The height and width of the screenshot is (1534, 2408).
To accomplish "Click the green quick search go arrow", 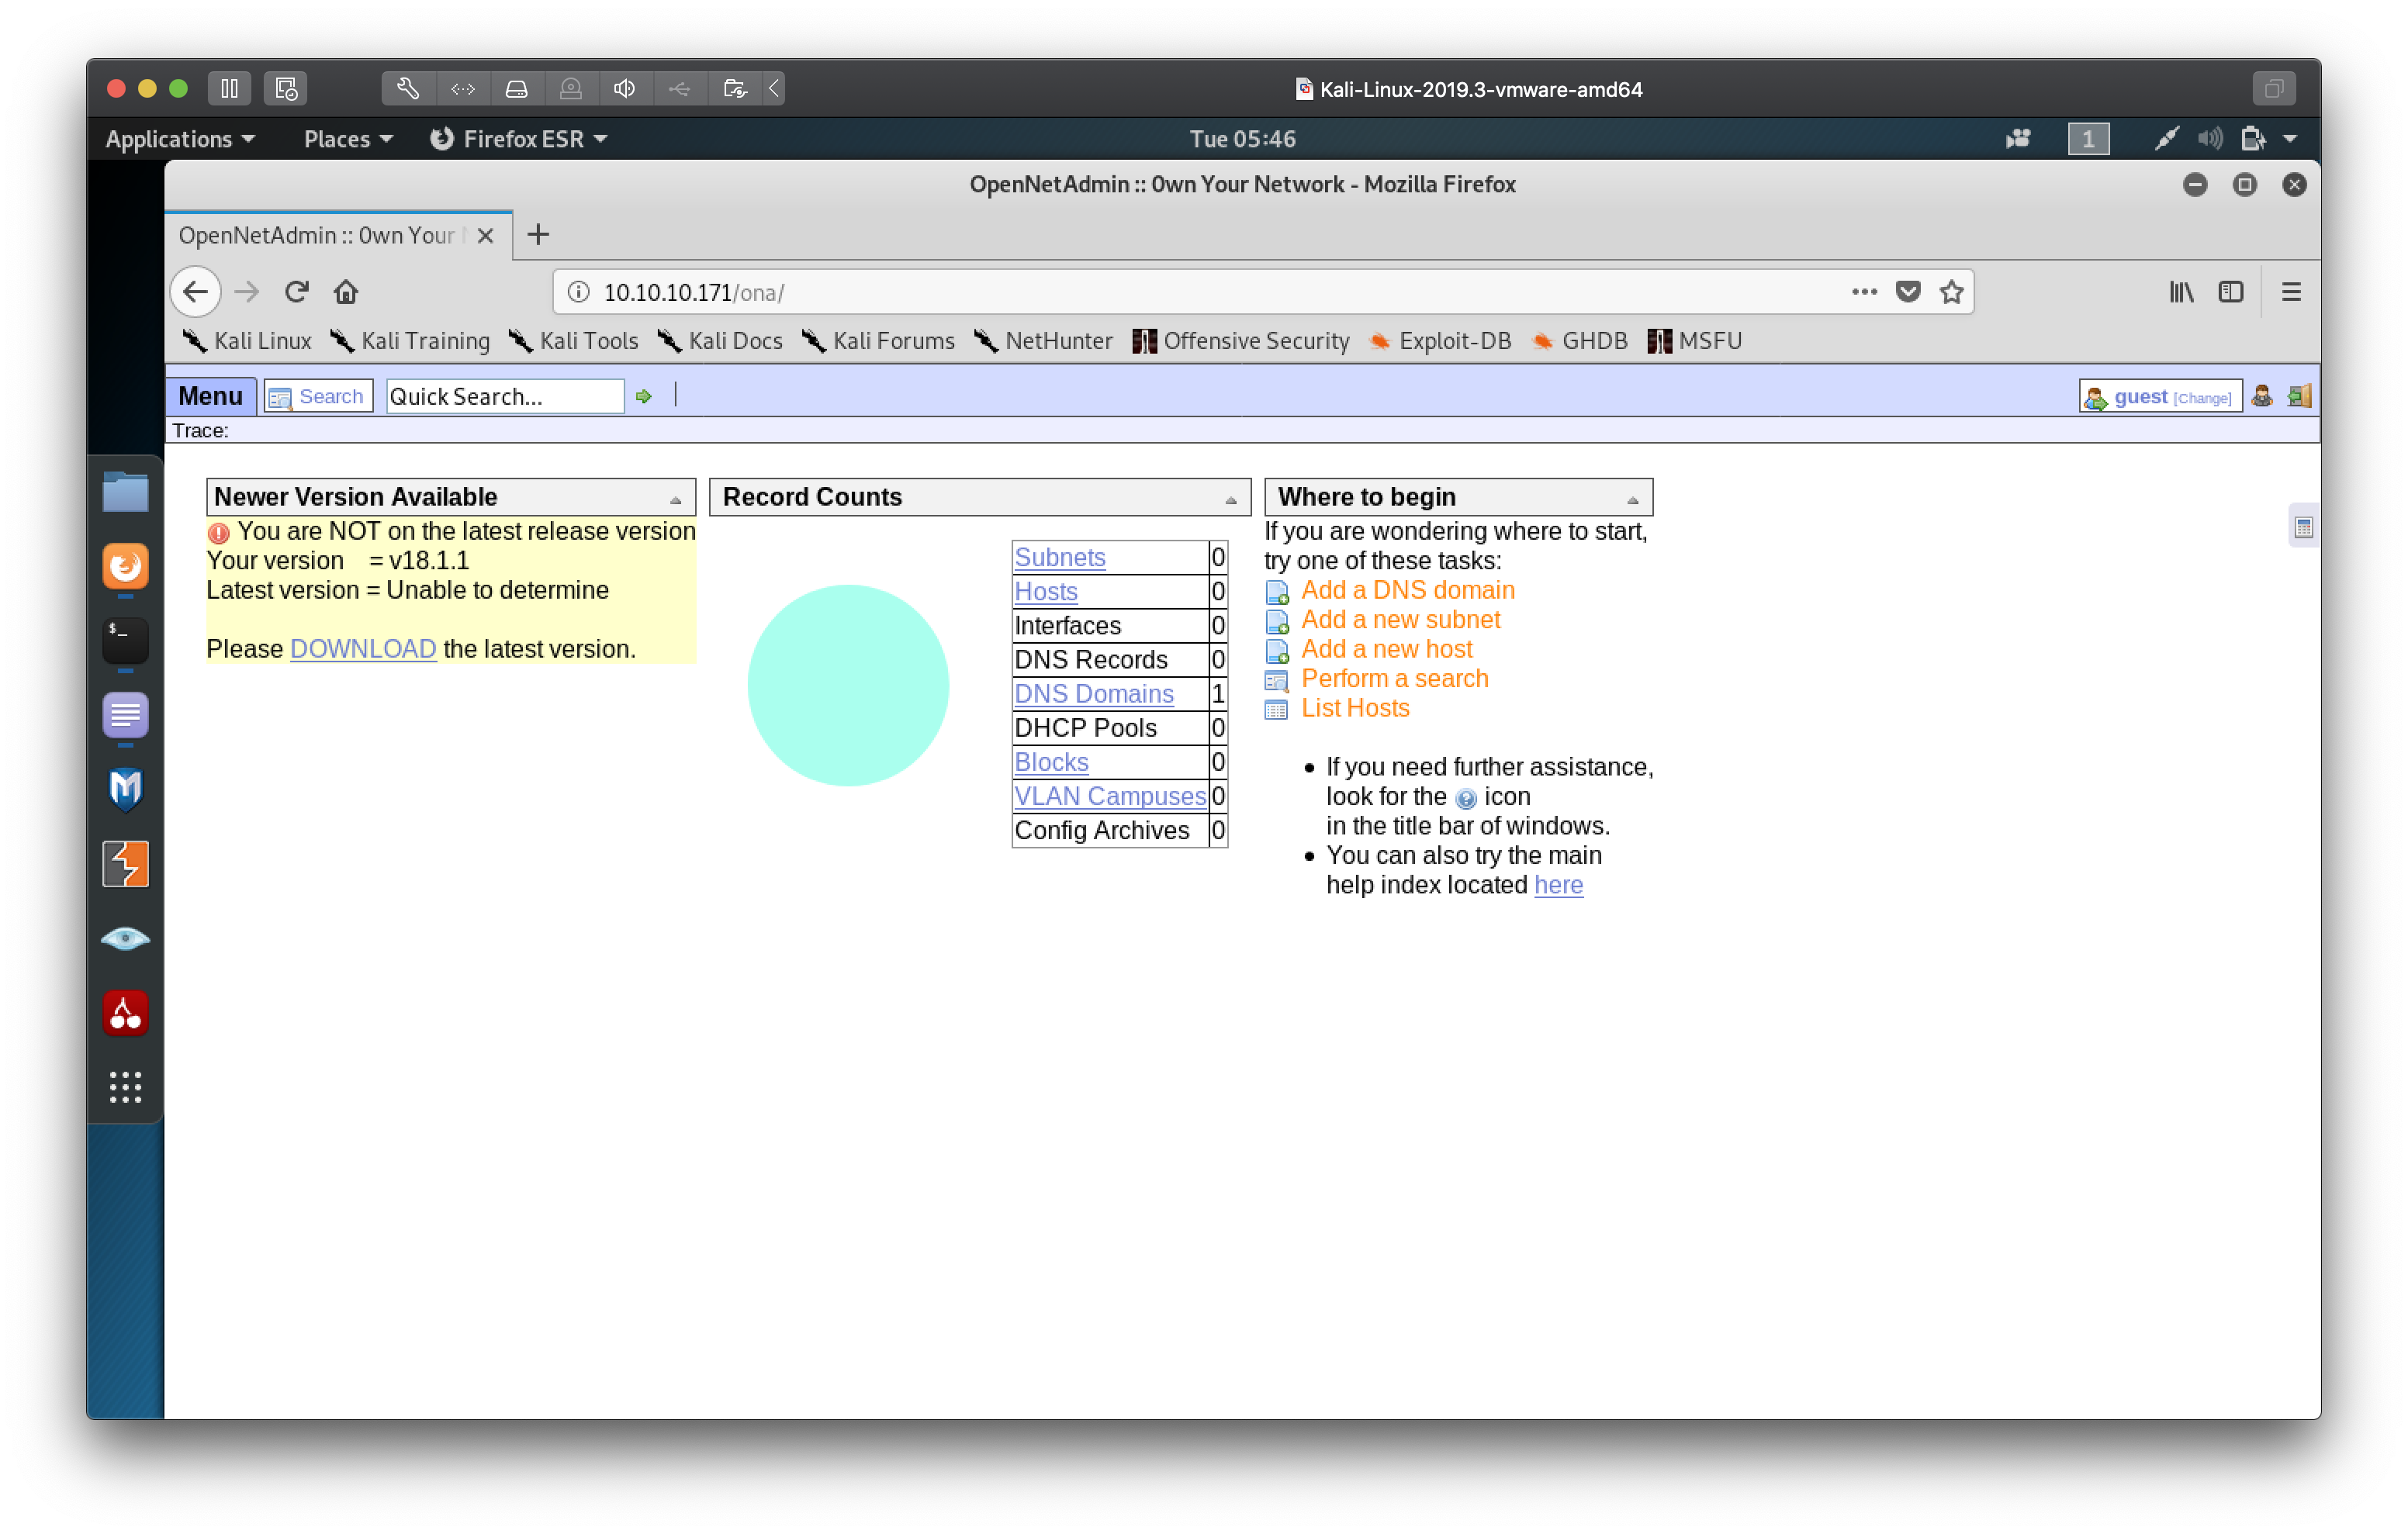I will pyautogui.click(x=644, y=397).
